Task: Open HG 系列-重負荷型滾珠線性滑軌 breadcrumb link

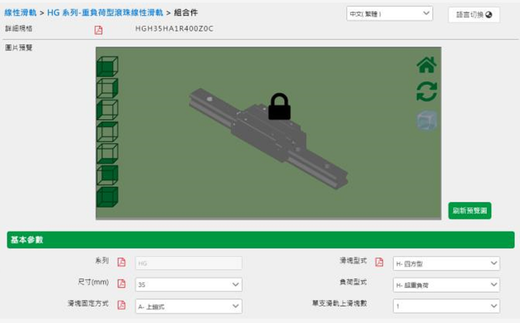Action: [x=105, y=12]
